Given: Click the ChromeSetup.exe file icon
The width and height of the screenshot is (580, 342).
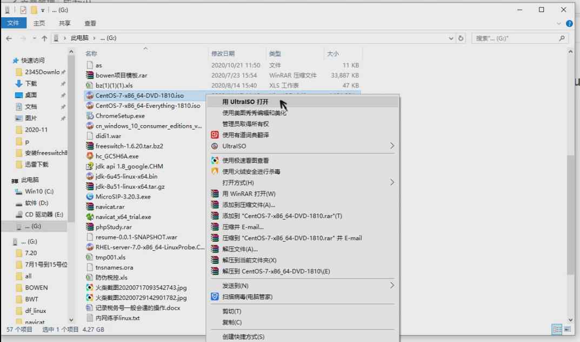Looking at the screenshot, I should coord(90,115).
